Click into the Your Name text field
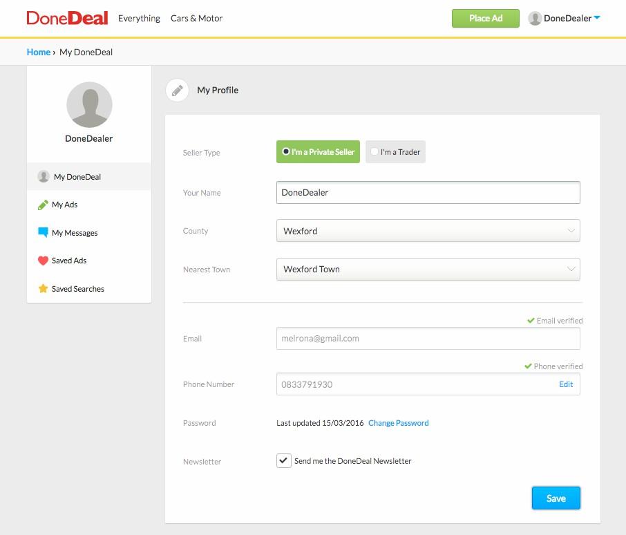This screenshot has height=535, width=626. [x=427, y=193]
